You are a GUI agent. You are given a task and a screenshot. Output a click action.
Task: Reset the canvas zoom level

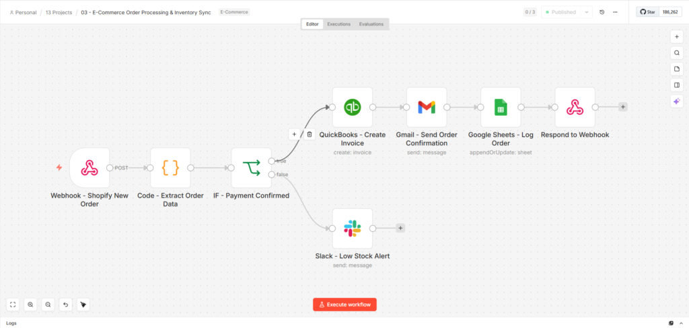65,304
